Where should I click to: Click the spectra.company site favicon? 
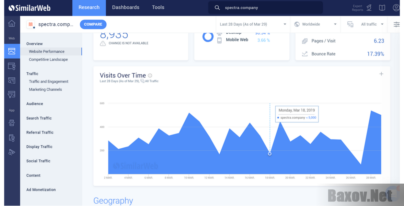[x=31, y=24]
